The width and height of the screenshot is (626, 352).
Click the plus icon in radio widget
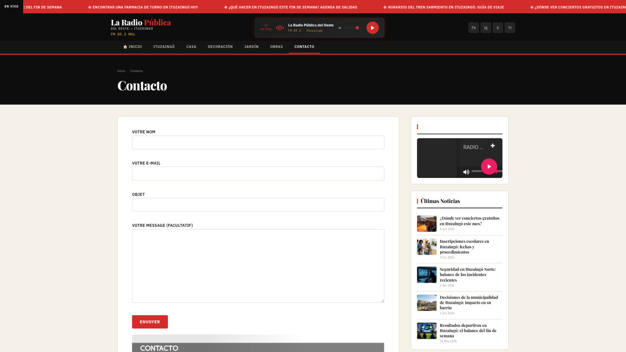click(493, 146)
